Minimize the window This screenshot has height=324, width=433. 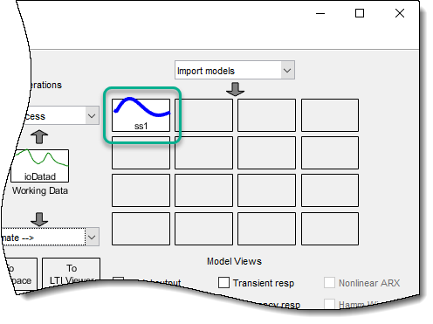pyautogui.click(x=320, y=13)
